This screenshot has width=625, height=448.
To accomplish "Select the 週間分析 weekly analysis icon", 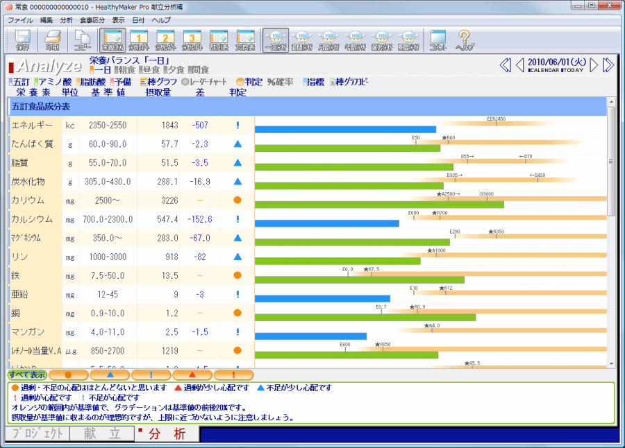I will pos(302,40).
